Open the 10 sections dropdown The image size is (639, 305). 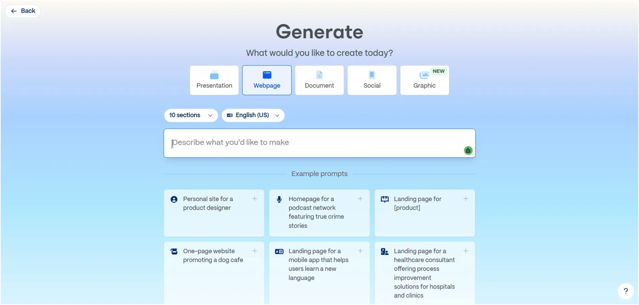[x=191, y=115]
